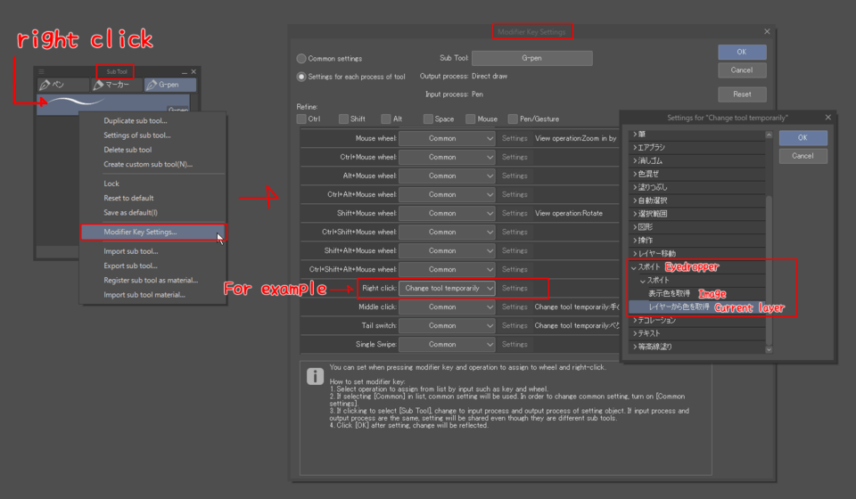Open the Sub Tool panel hamburger menu
856x499 pixels.
click(41, 71)
